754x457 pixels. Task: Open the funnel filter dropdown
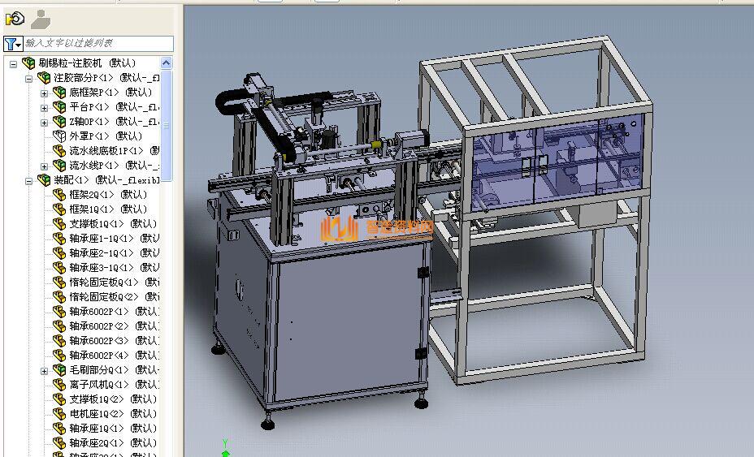point(12,43)
